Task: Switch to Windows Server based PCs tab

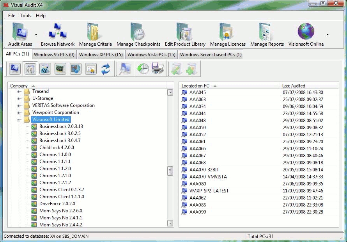Action: coord(211,55)
